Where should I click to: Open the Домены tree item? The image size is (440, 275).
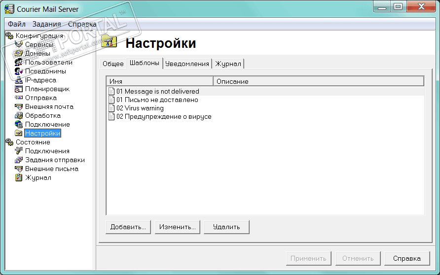click(37, 53)
